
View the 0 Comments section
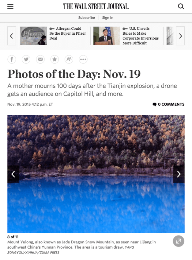pyautogui.click(x=168, y=104)
